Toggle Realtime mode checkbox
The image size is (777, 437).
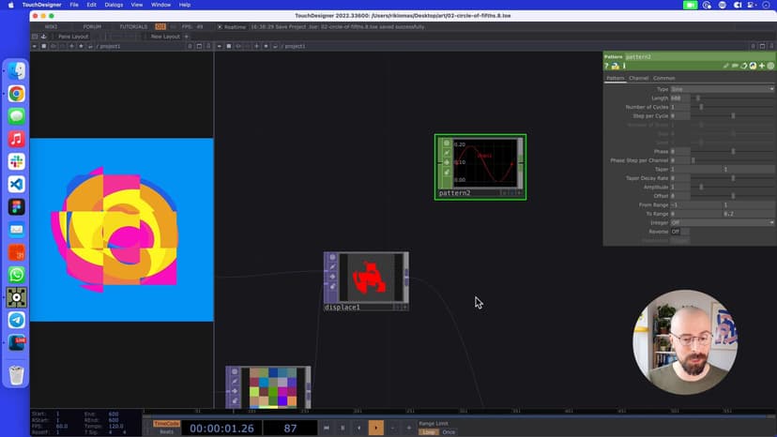(220, 26)
